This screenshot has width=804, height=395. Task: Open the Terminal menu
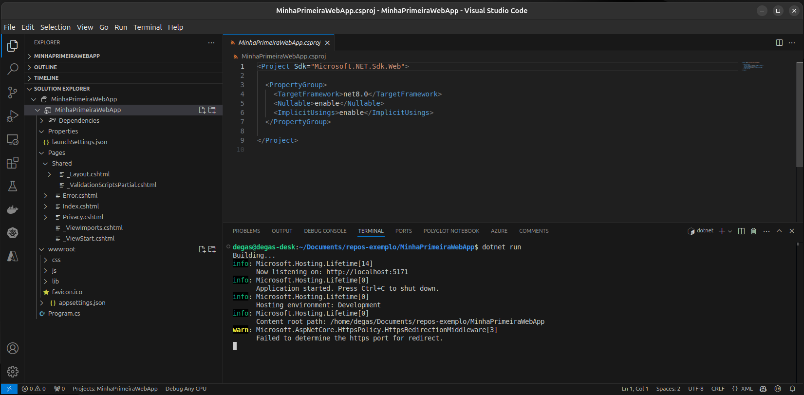[148, 27]
